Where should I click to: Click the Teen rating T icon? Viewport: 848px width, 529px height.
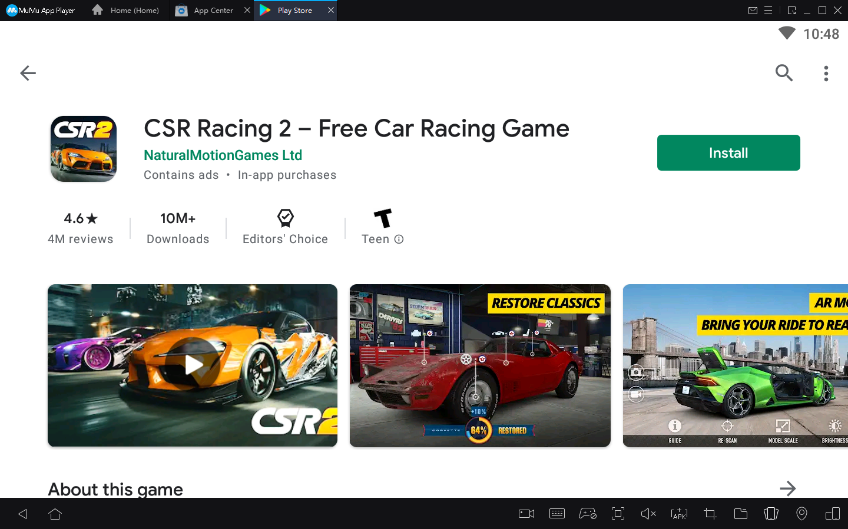click(383, 218)
